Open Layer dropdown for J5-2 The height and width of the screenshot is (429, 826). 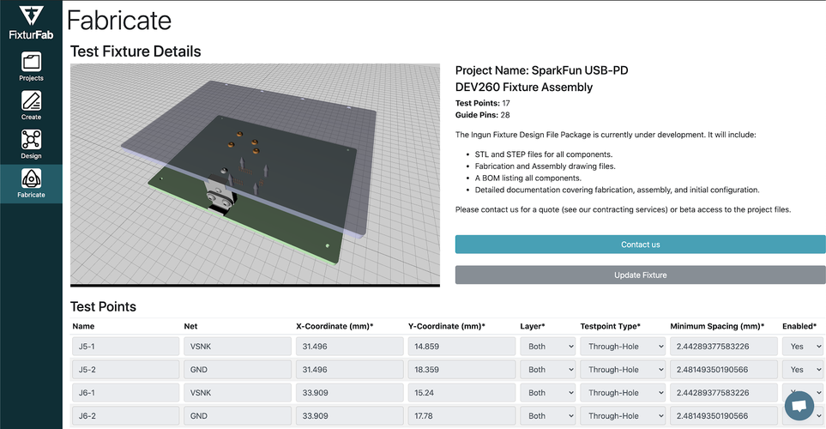click(548, 370)
